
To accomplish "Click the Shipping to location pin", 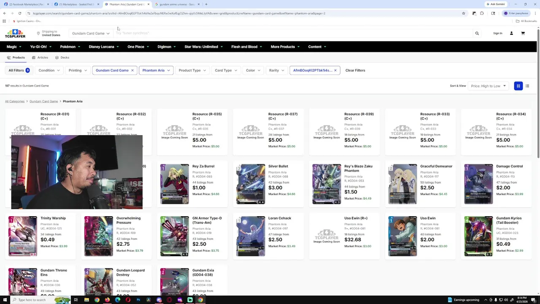I will pos(38,33).
